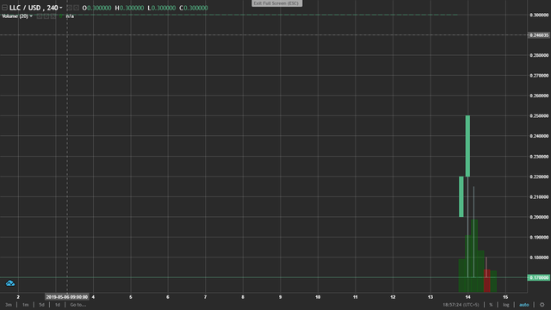This screenshot has height=310, width=551.
Task: Click the red volume bar near day 14
Action: (x=486, y=281)
